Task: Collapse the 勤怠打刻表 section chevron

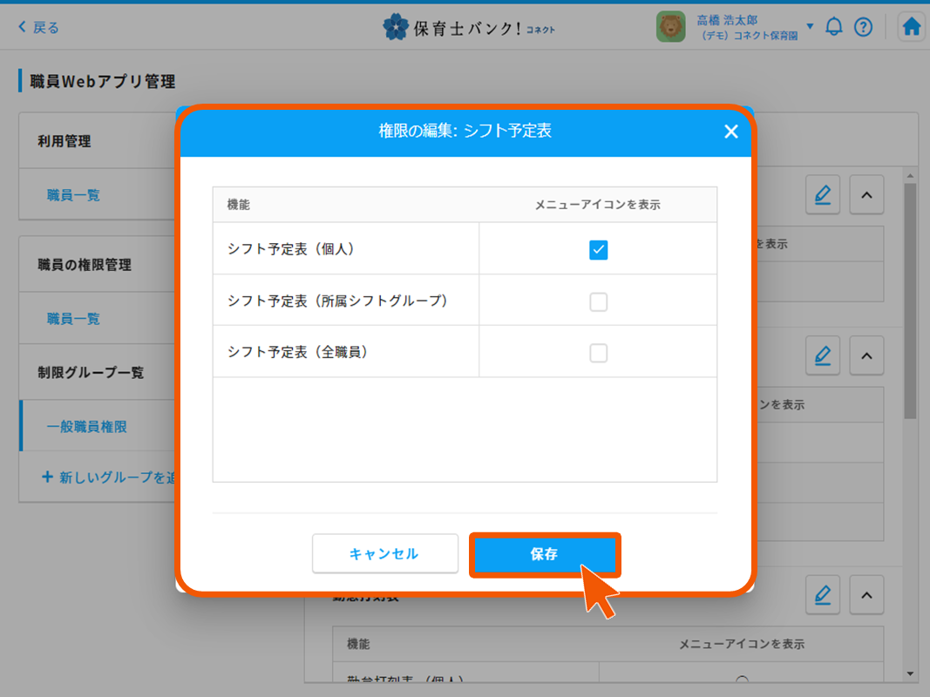Action: click(x=866, y=595)
